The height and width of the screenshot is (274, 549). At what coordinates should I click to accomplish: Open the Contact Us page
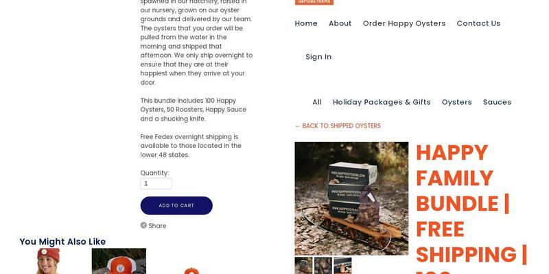click(478, 23)
